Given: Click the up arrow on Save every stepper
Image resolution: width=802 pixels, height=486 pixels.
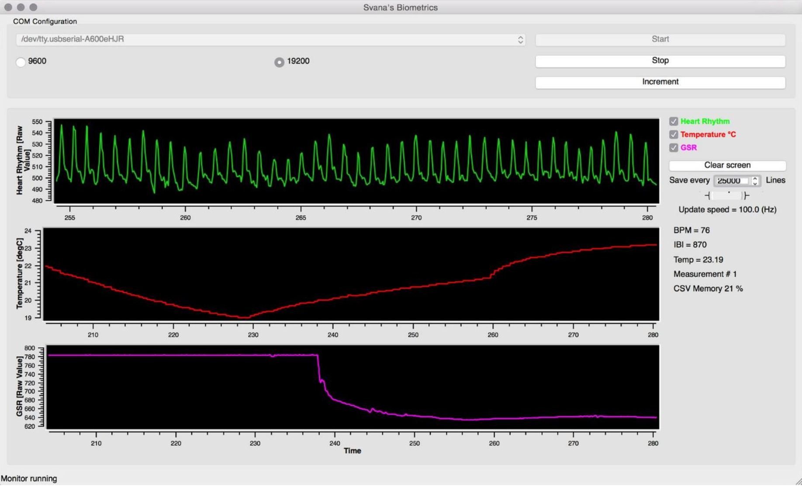Looking at the screenshot, I should [x=756, y=179].
